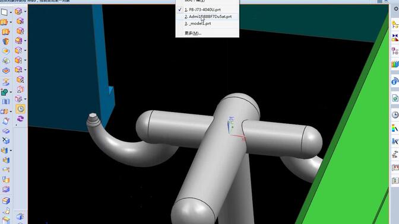This screenshot has width=399, height=224.
Task: Switch to window 1. P8-J73-4040U.prt
Action: [x=207, y=9]
